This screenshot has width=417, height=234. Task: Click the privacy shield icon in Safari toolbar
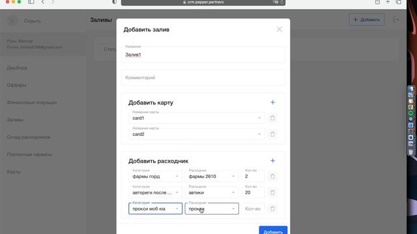coord(115,2)
